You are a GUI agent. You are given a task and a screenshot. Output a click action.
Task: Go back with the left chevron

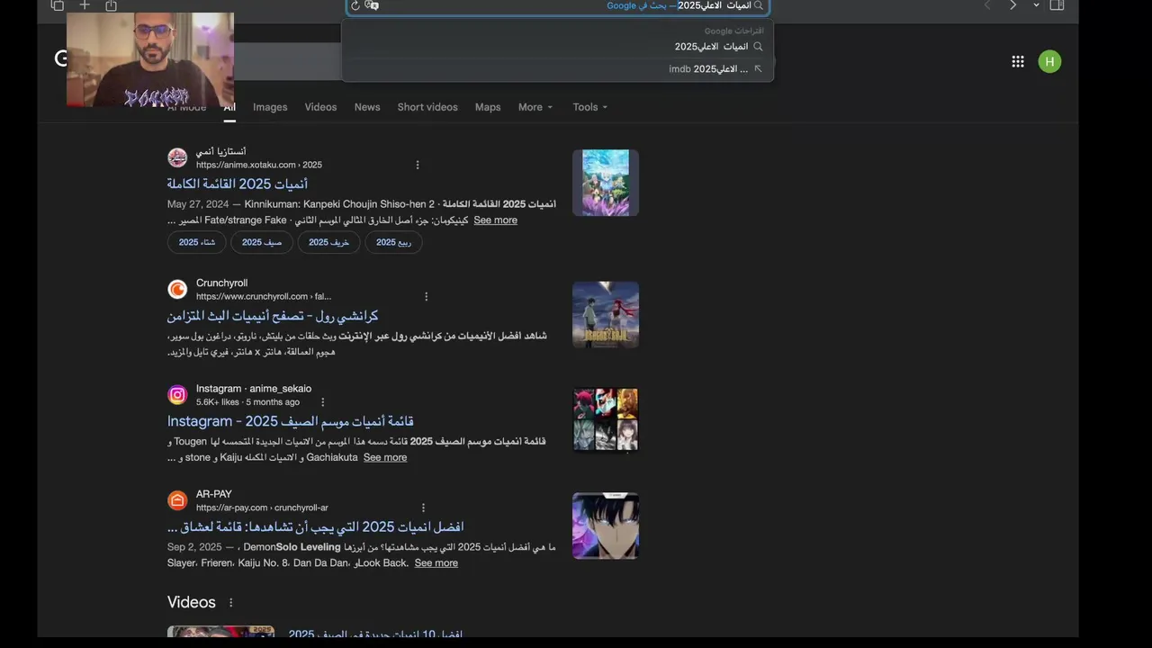point(987,5)
